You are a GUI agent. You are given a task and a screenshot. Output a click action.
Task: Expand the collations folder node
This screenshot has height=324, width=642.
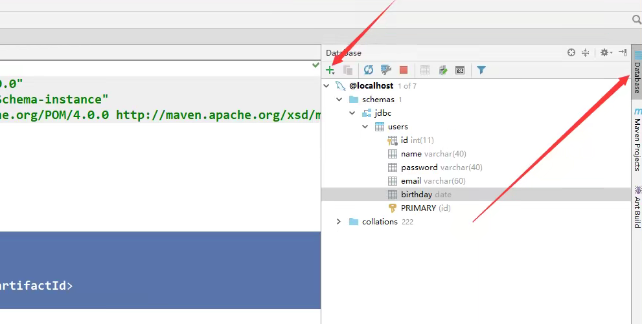coord(339,221)
